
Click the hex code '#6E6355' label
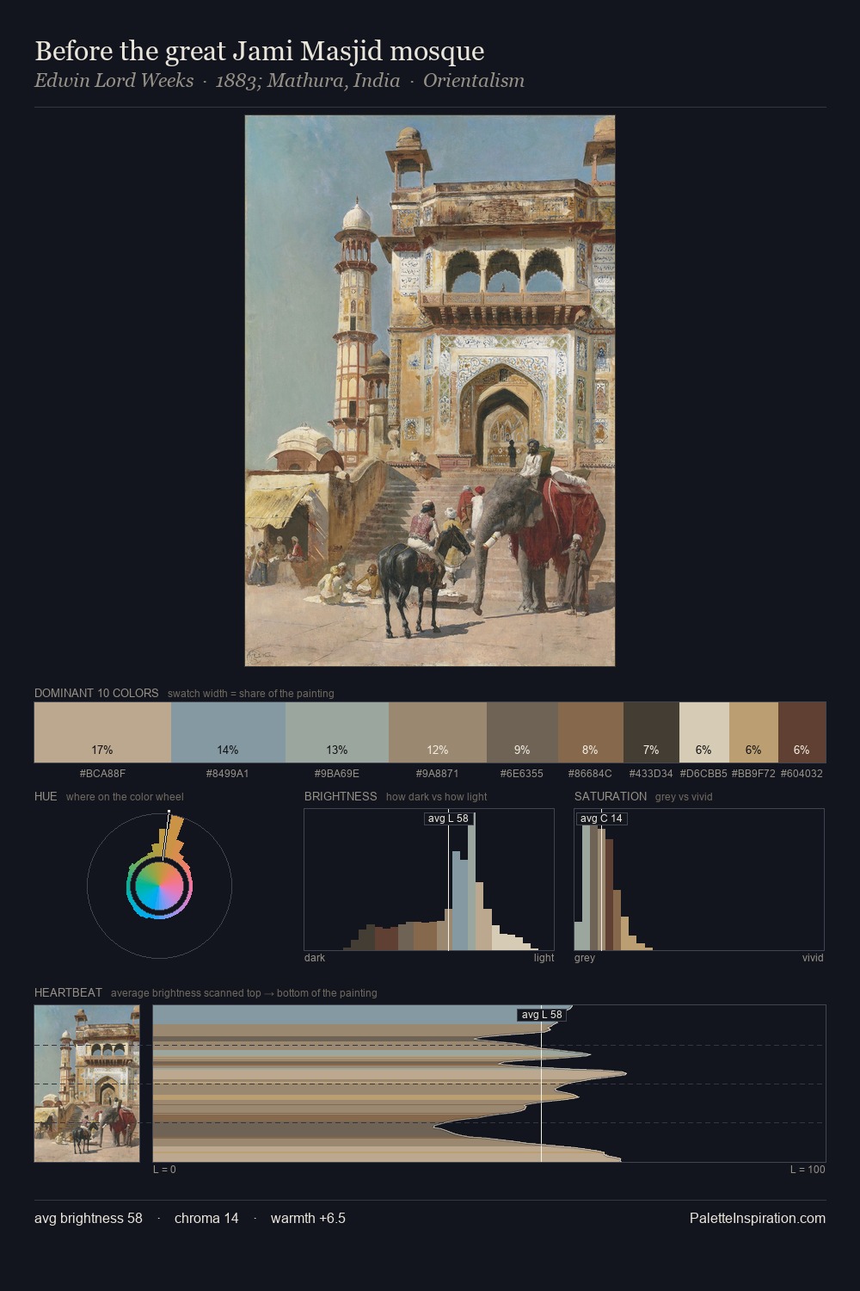pos(522,774)
